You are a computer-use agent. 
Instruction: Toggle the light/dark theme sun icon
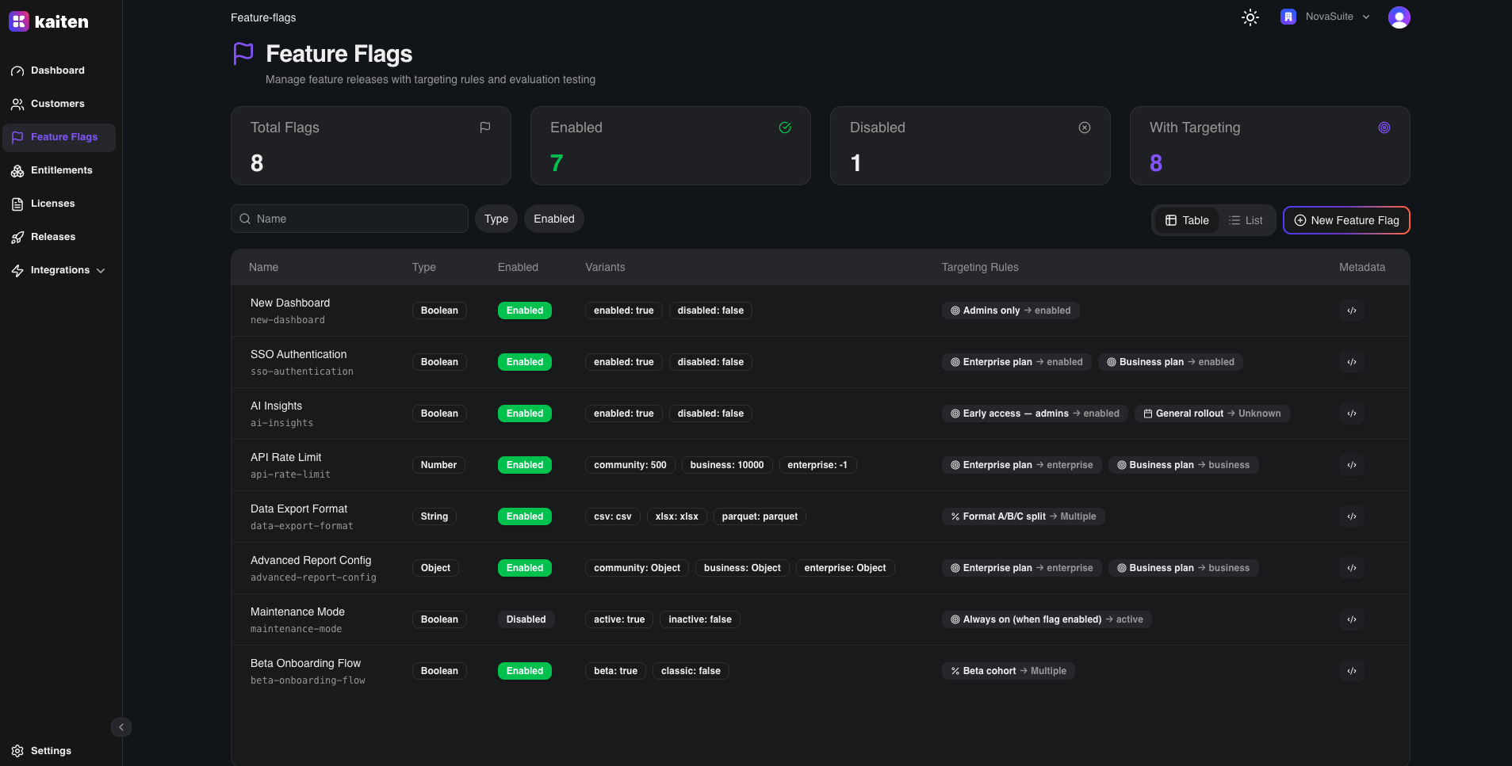[1250, 17]
